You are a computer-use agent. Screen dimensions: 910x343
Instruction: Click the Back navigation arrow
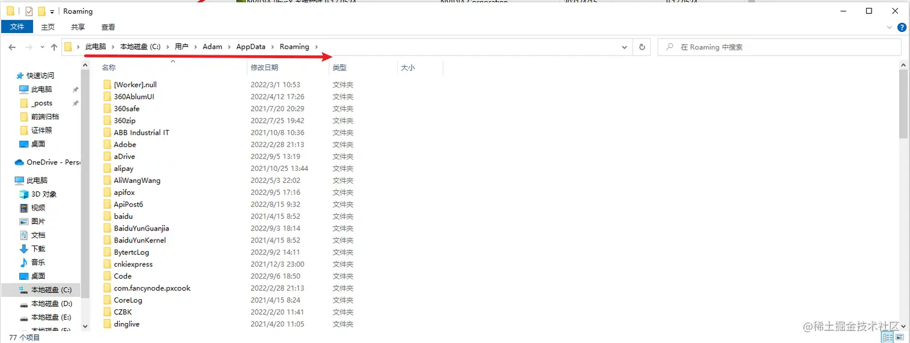pos(13,47)
